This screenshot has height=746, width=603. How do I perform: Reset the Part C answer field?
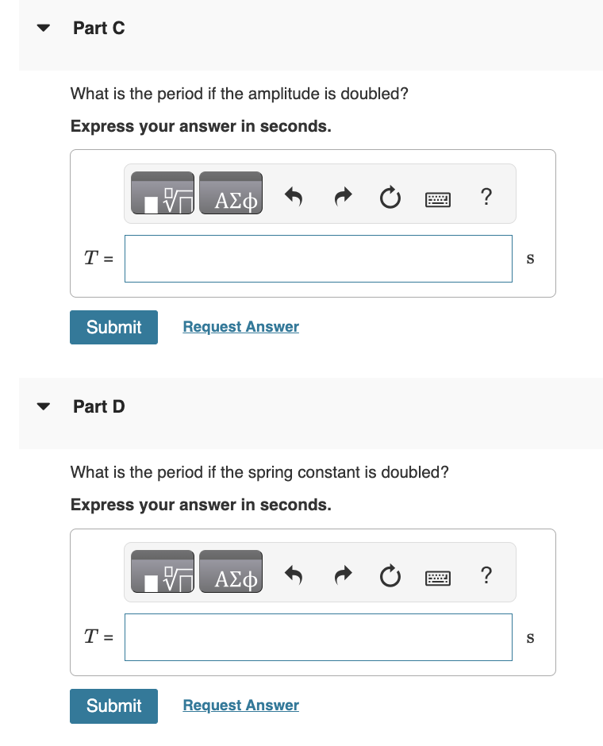pos(390,197)
